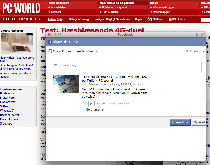This screenshot has width=210, height=165.
Task: Open the Stortest menu item
Action: (56, 12)
